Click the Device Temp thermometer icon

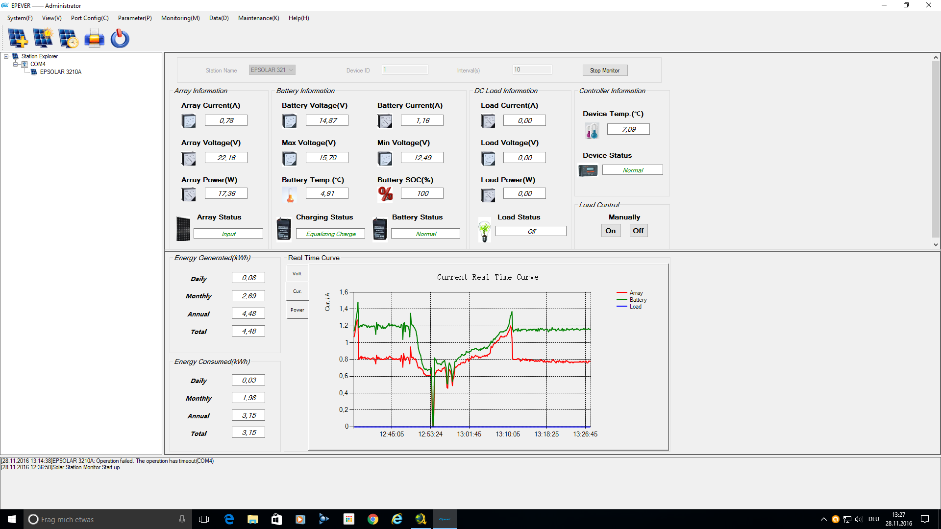[592, 130]
